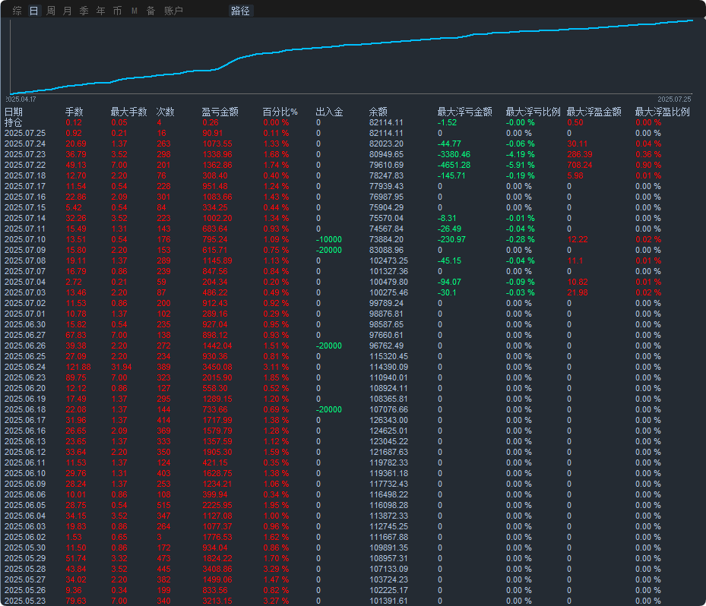Select the 2025.06.24 row date

(x=25, y=367)
